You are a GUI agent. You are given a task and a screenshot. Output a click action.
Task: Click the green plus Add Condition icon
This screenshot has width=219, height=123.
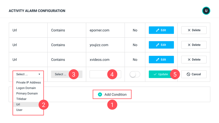(100, 95)
